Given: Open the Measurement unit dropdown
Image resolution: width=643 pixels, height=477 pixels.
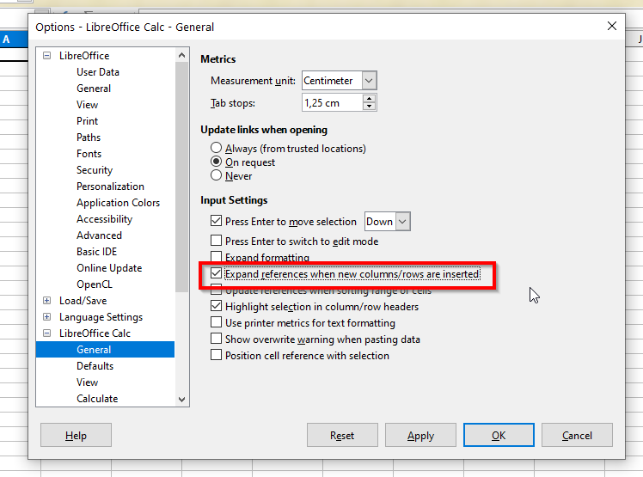Looking at the screenshot, I should point(369,81).
